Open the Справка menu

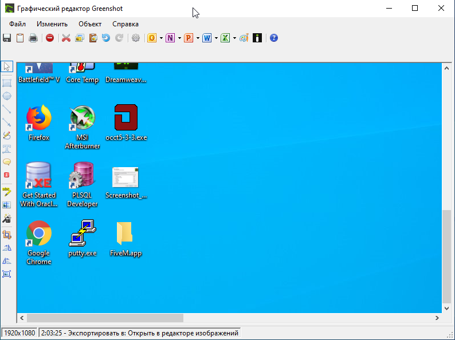125,24
